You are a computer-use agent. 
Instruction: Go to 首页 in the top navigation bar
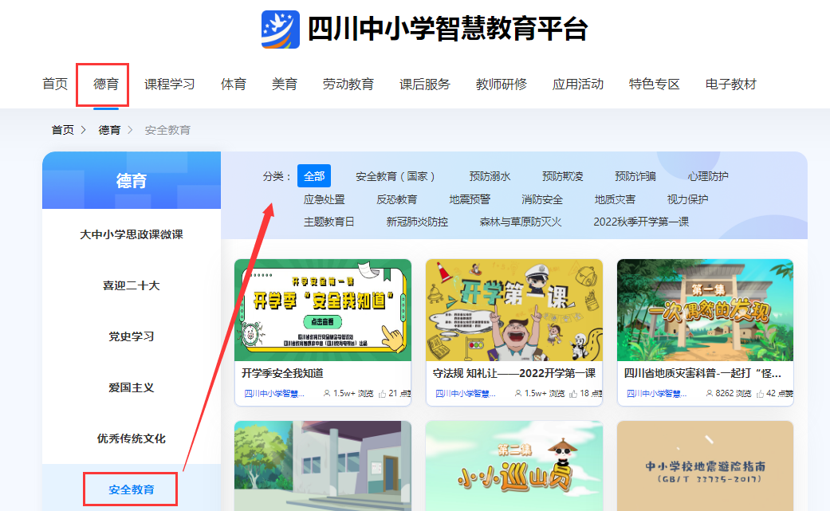[x=55, y=85]
